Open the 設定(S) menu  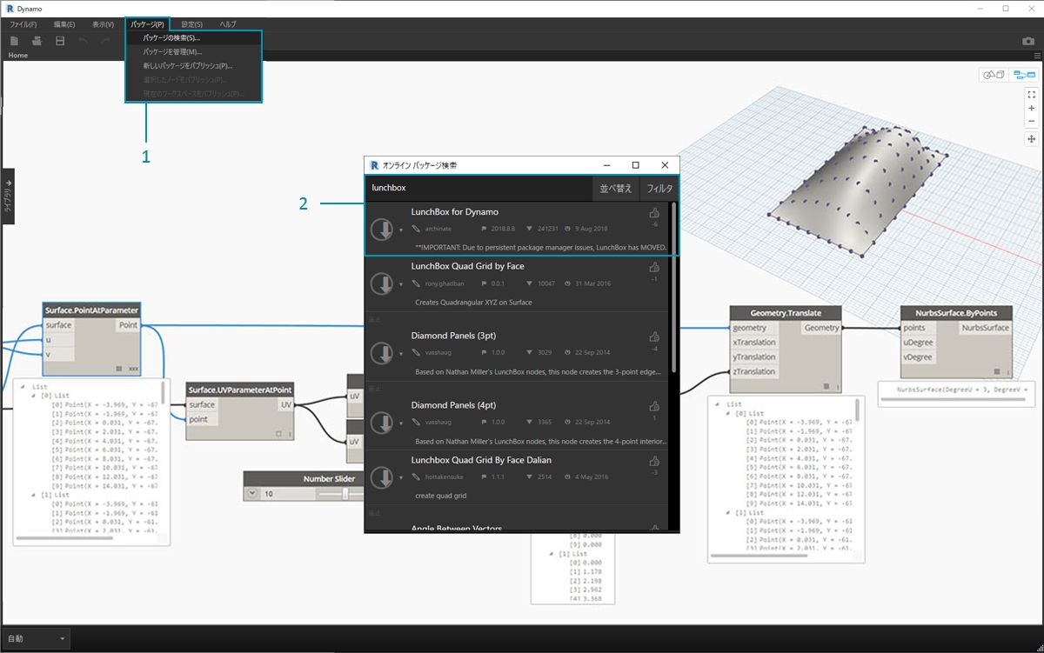[x=192, y=23]
